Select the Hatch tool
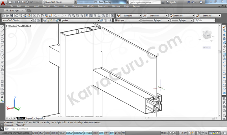227x135 pixels. click(x=2, y=82)
